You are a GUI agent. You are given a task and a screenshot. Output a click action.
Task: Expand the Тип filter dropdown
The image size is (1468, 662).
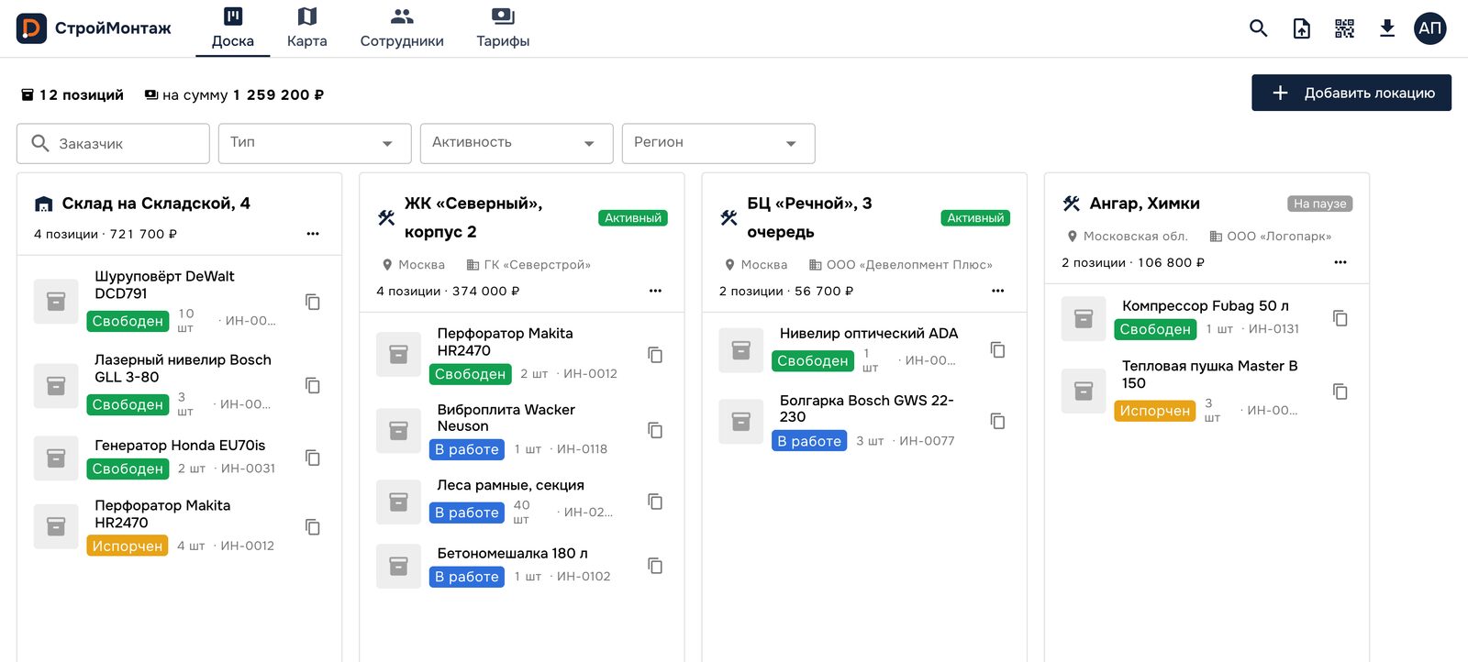click(x=315, y=143)
